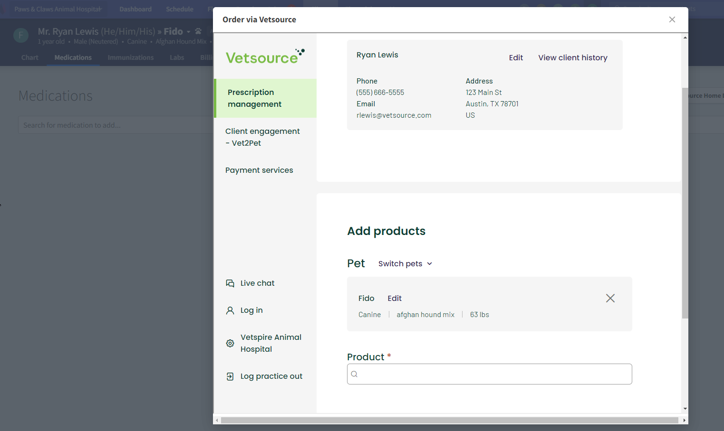The height and width of the screenshot is (431, 724).
Task: Click Edit next to Ryan Lewis
Action: pyautogui.click(x=516, y=58)
